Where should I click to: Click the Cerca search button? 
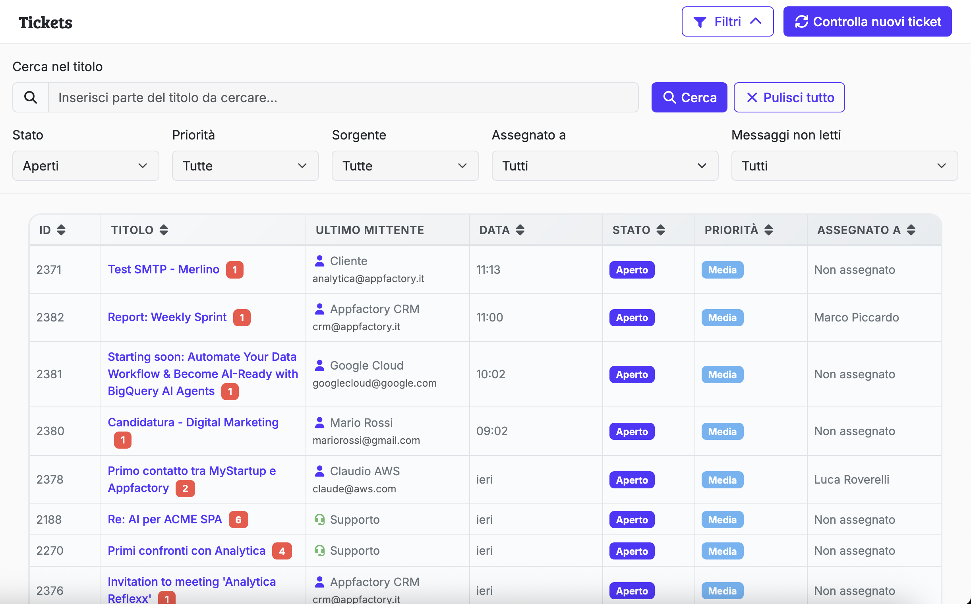[689, 97]
